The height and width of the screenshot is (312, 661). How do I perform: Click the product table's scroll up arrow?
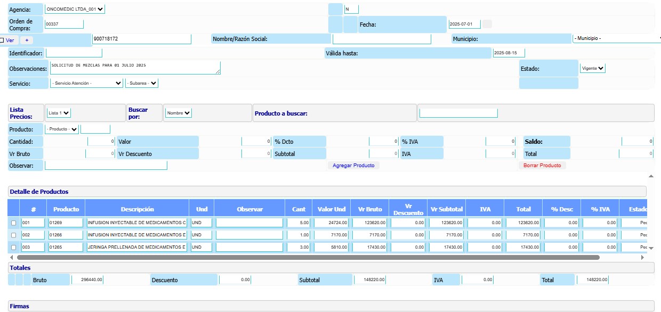[x=650, y=176]
